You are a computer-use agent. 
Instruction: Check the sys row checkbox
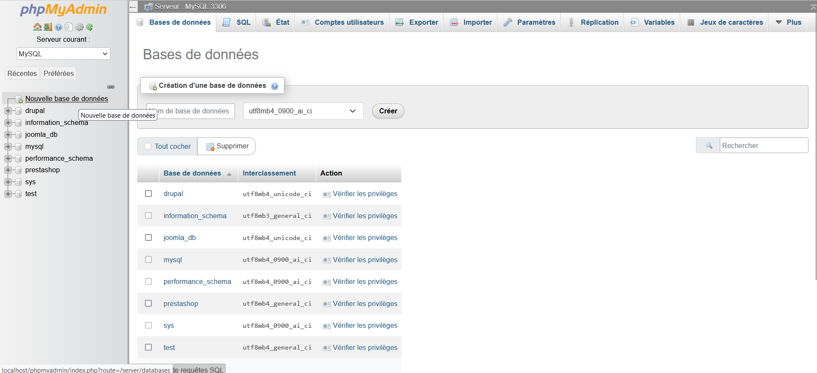(x=148, y=325)
